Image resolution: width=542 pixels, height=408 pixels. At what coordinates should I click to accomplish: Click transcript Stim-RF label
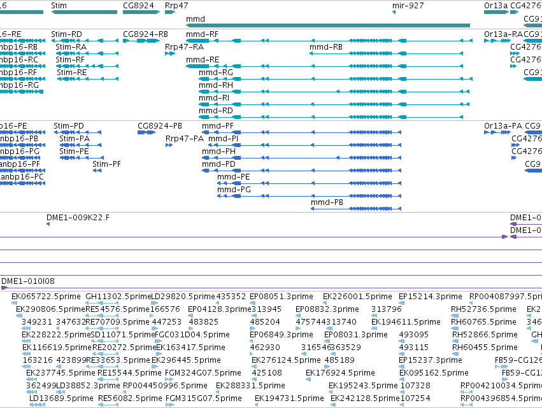click(x=70, y=60)
